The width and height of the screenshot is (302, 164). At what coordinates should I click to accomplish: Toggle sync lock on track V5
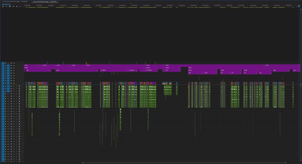click(11, 73)
